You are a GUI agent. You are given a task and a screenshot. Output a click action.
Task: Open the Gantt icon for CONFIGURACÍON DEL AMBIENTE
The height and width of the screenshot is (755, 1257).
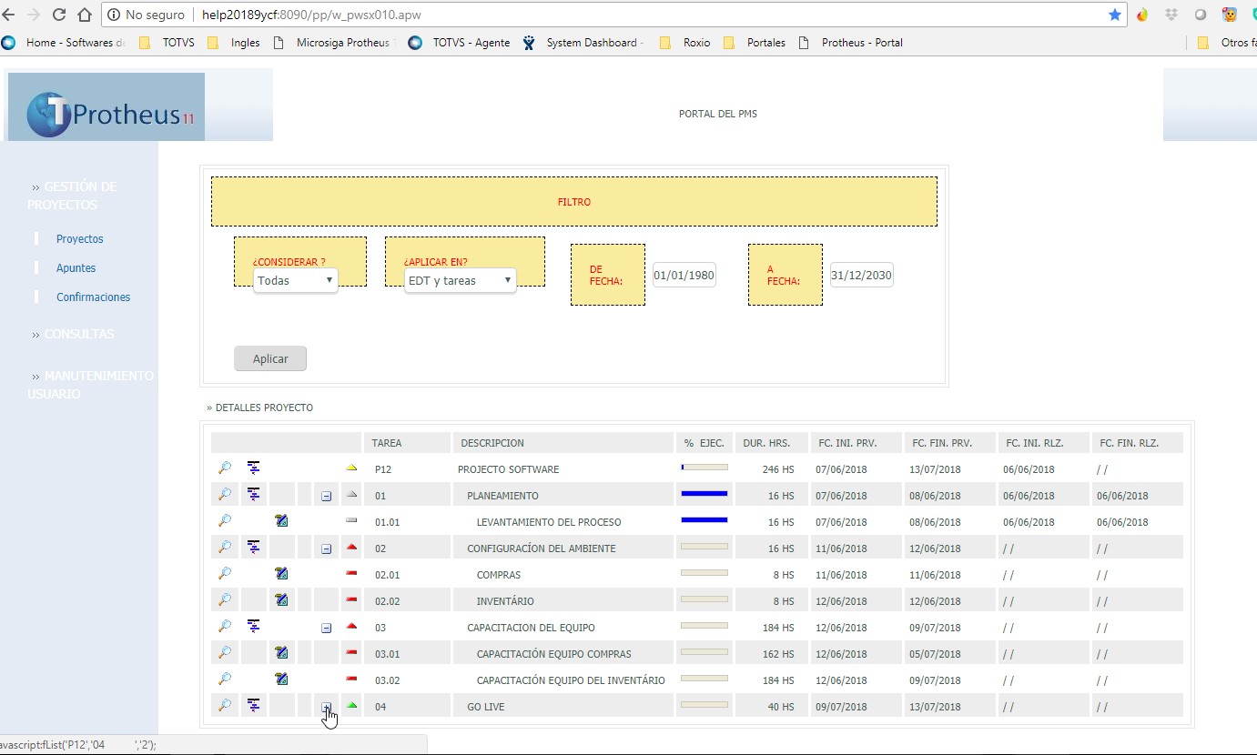pyautogui.click(x=254, y=547)
